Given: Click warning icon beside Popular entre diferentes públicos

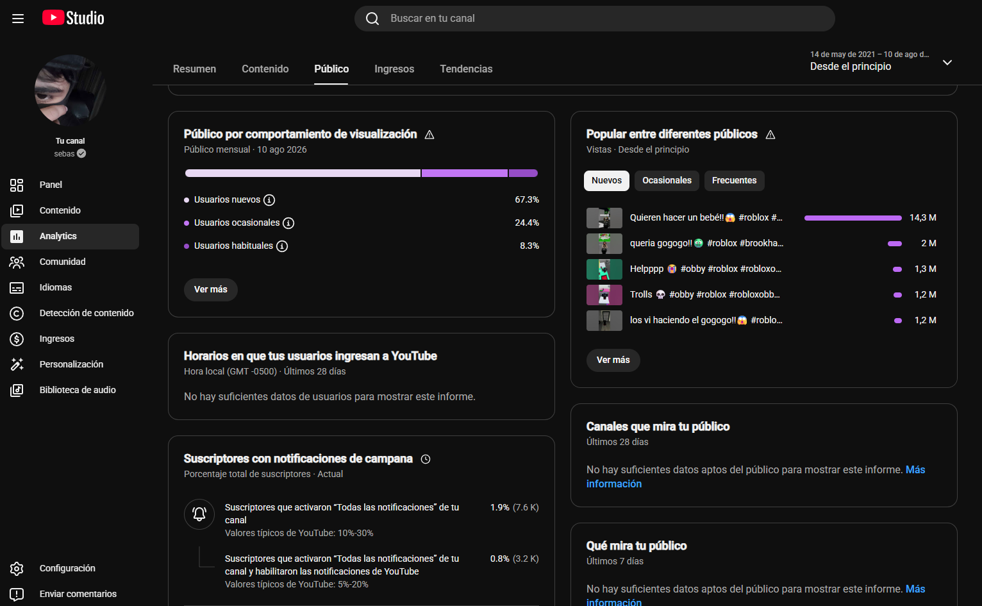Looking at the screenshot, I should [x=770, y=135].
